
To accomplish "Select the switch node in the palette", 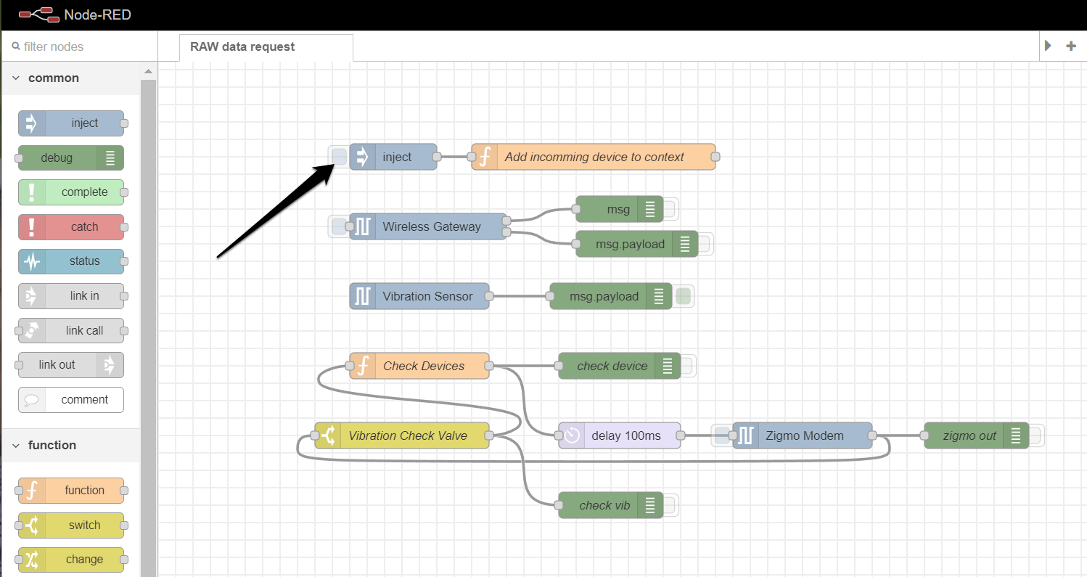I will pyautogui.click(x=71, y=525).
